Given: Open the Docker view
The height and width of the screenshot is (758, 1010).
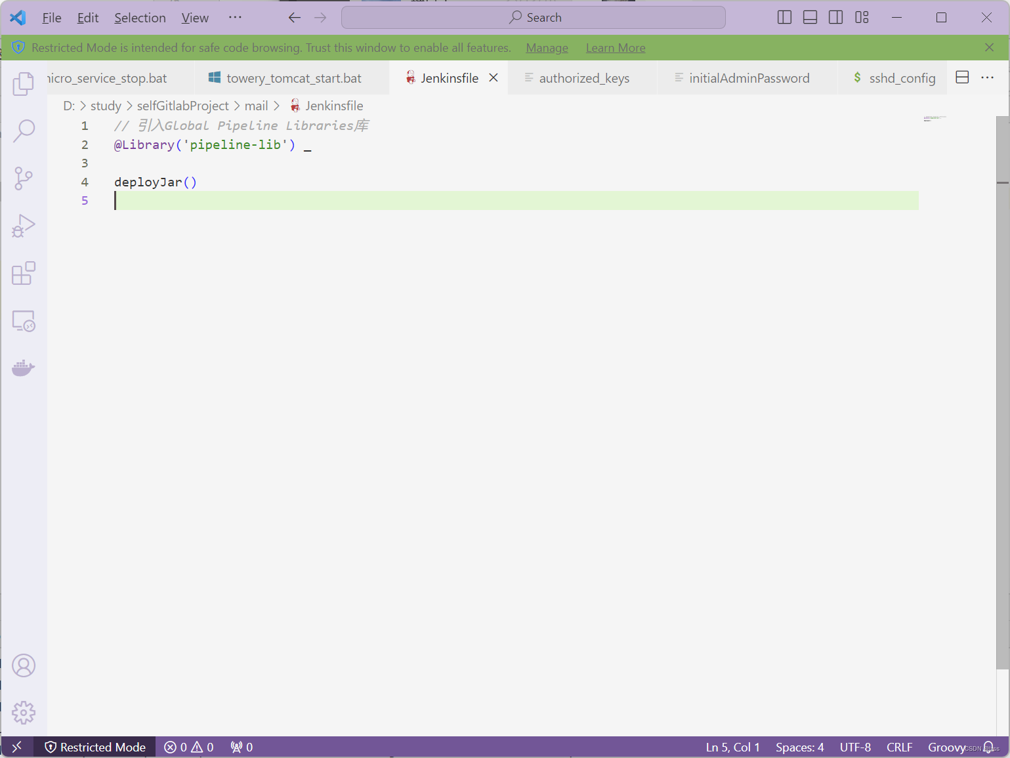Looking at the screenshot, I should (24, 368).
